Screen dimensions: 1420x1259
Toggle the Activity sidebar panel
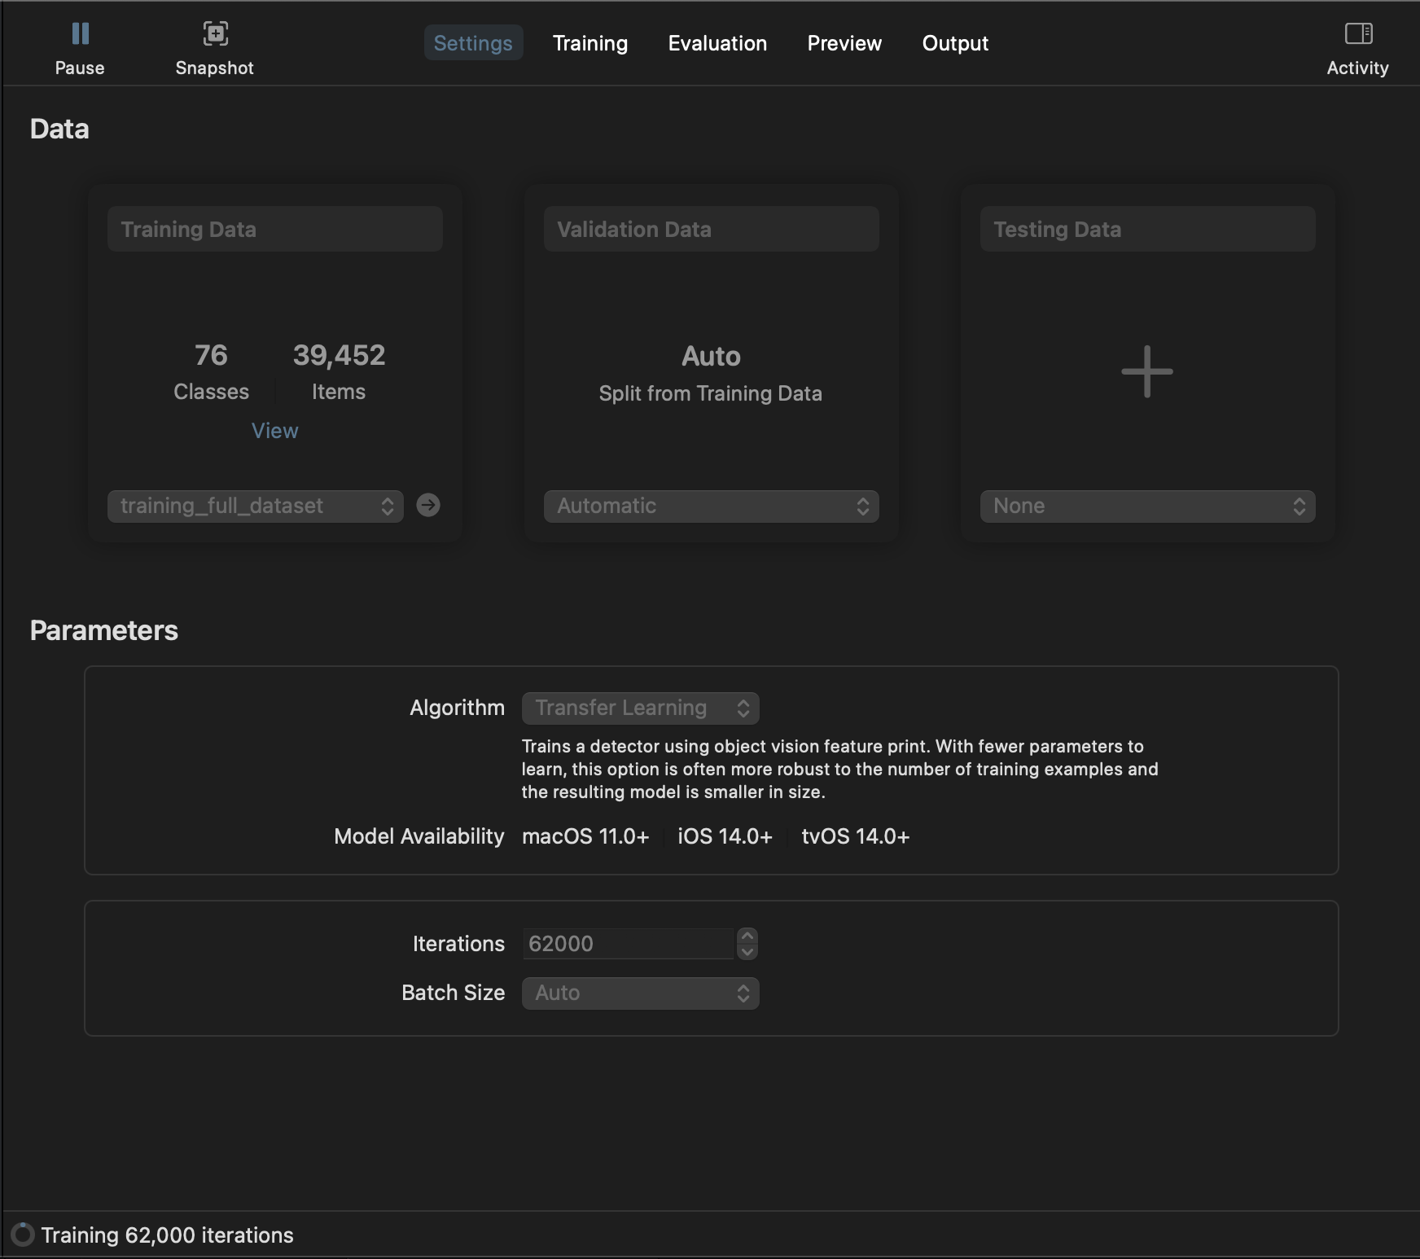click(1357, 47)
